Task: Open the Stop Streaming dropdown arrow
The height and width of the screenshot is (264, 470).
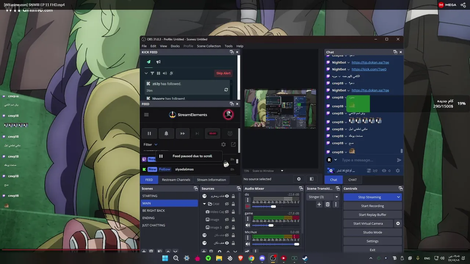Action: pyautogui.click(x=398, y=197)
